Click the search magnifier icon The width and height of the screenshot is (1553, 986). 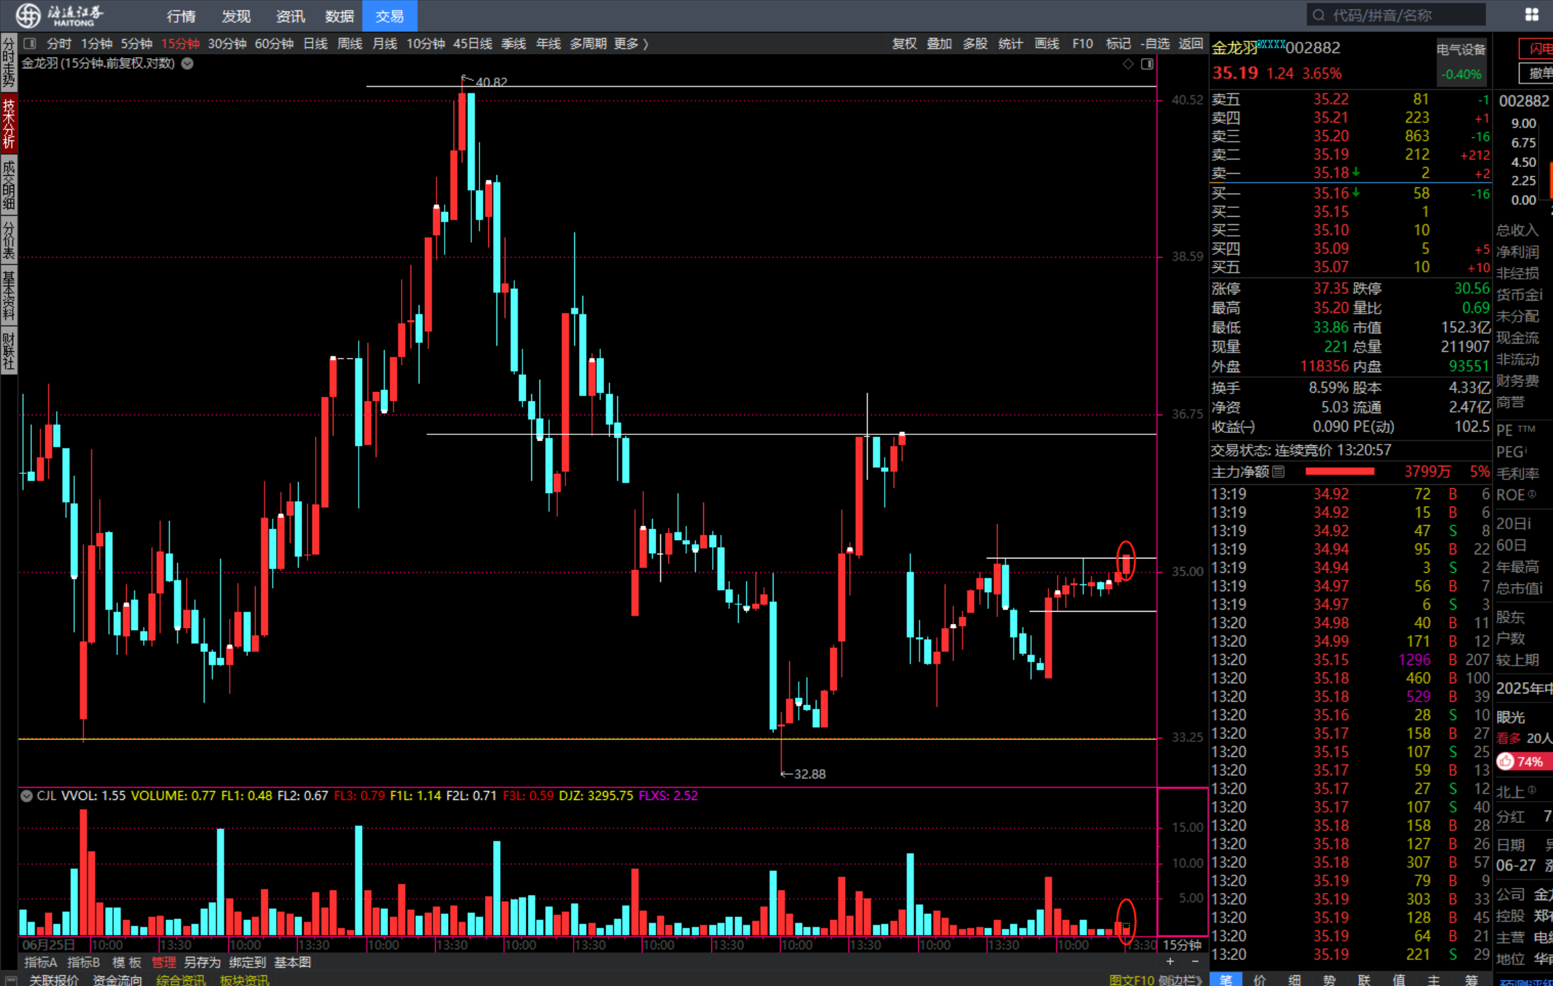pos(1318,15)
